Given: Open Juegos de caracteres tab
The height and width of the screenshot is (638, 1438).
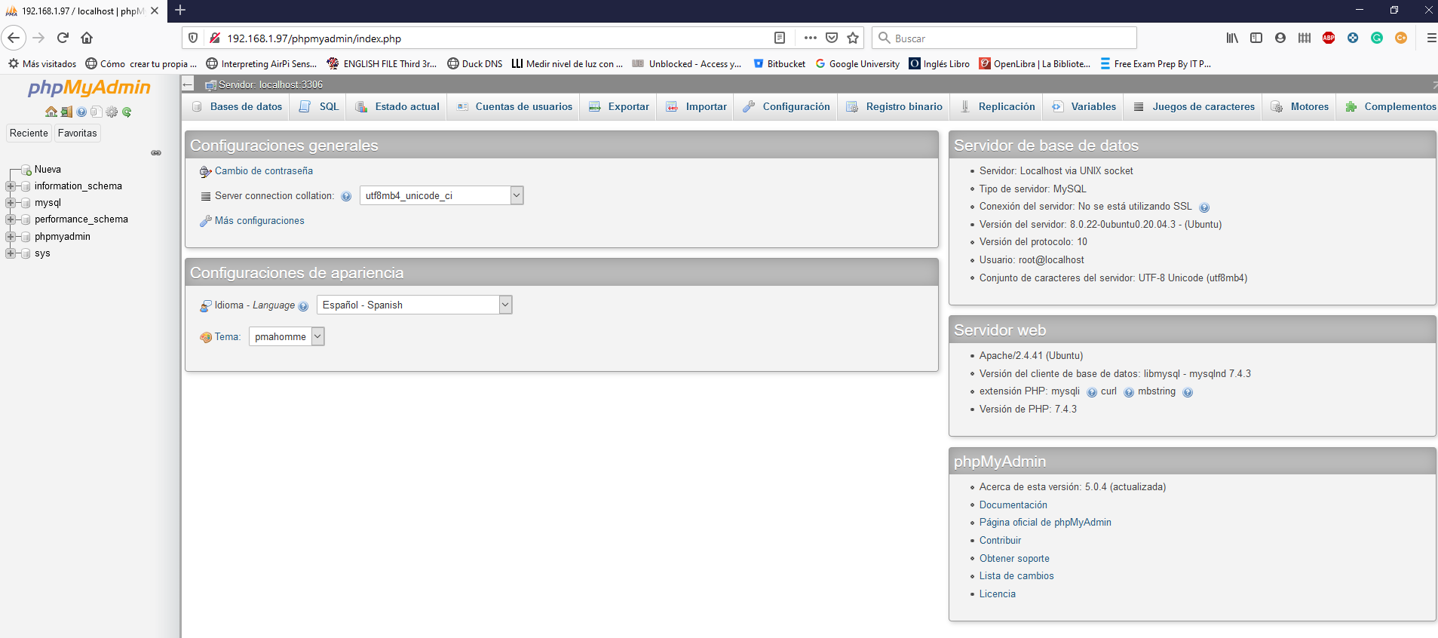Looking at the screenshot, I should pyautogui.click(x=1194, y=106).
